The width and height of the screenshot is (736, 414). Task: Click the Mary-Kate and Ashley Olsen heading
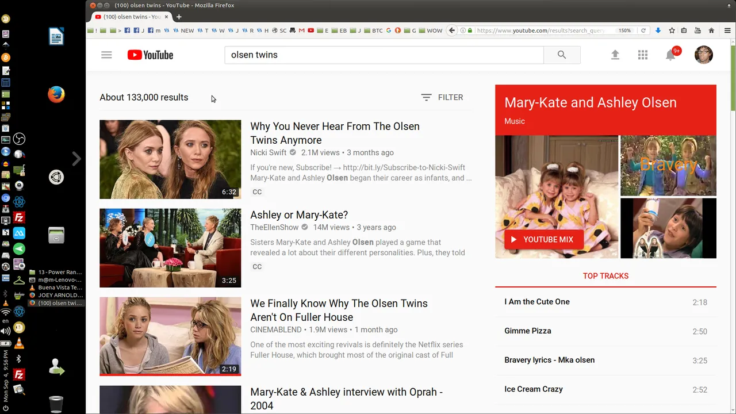590,103
